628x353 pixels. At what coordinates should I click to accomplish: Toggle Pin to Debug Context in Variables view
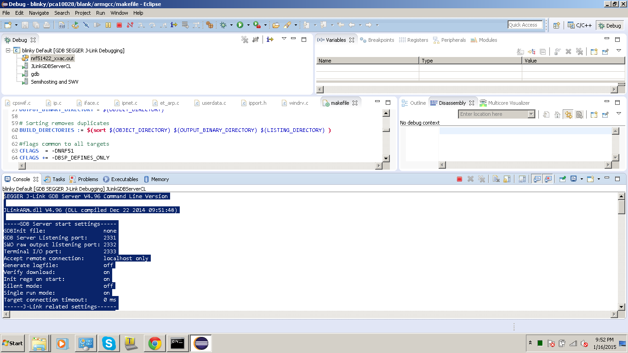605,51
